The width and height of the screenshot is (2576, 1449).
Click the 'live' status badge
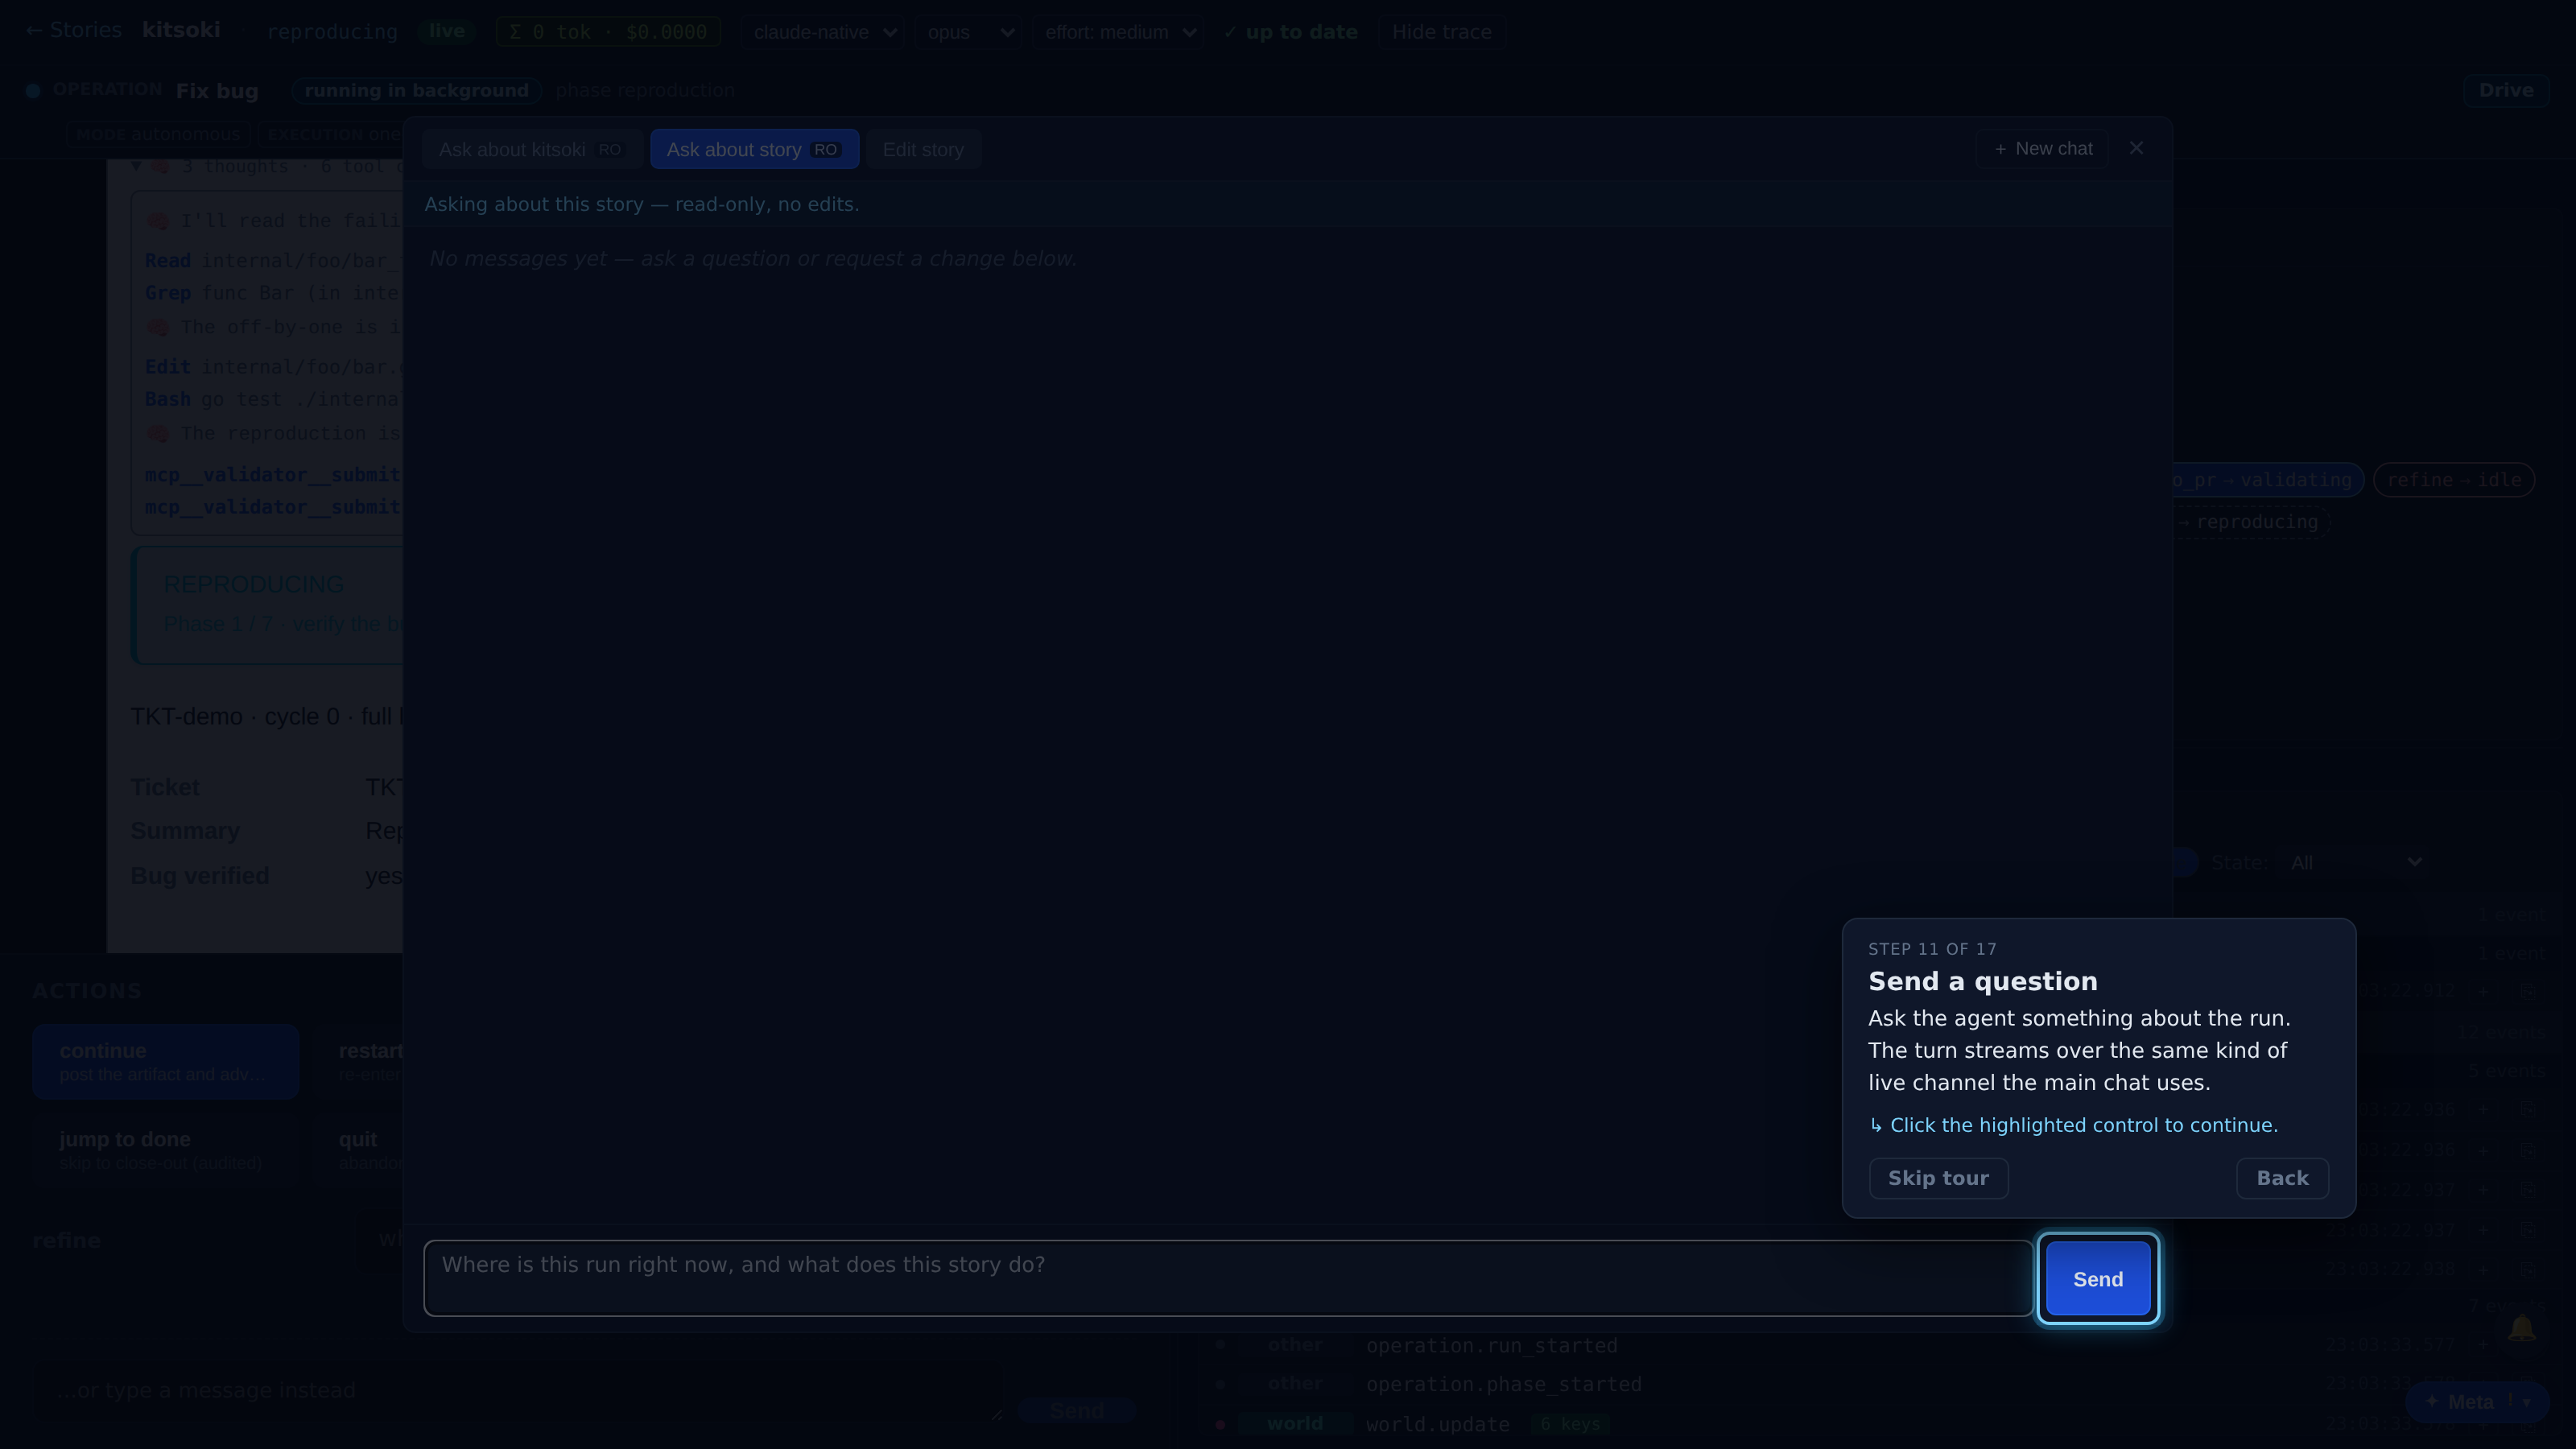pos(446,31)
